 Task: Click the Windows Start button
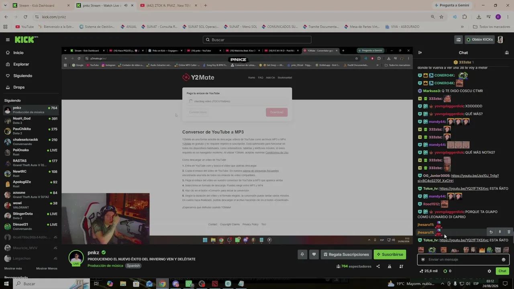click(x=6, y=284)
